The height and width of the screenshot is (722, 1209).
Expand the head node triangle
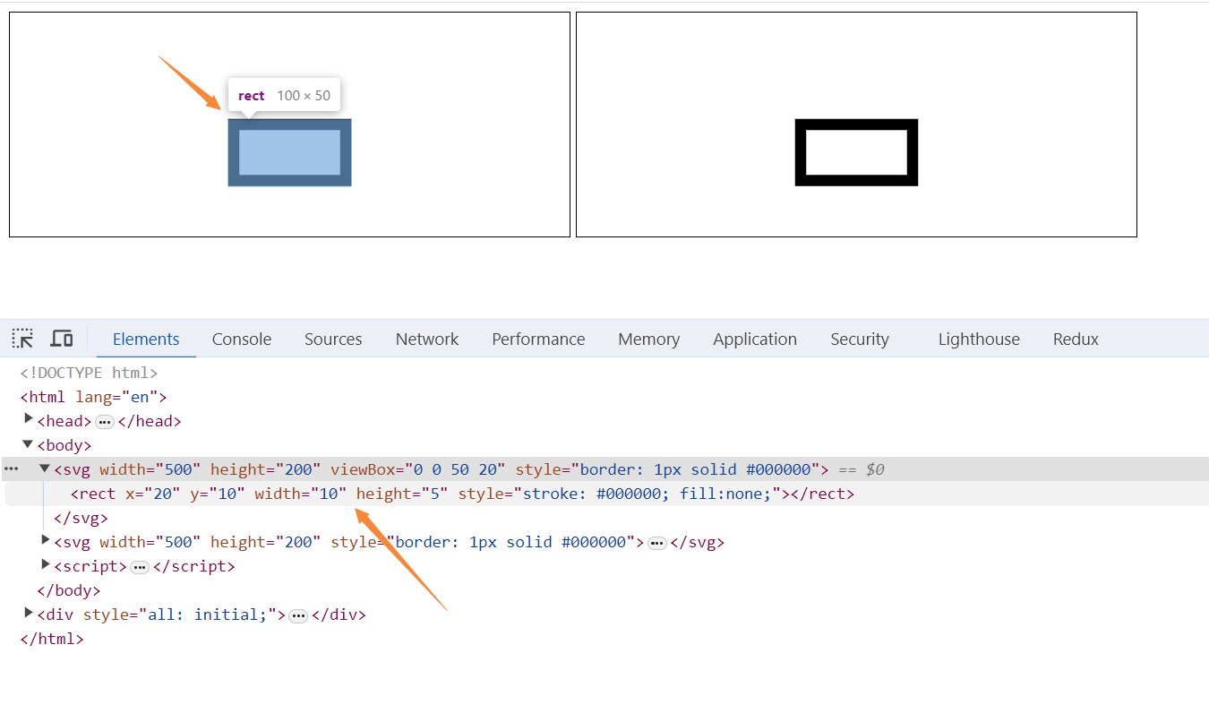pyautogui.click(x=29, y=419)
